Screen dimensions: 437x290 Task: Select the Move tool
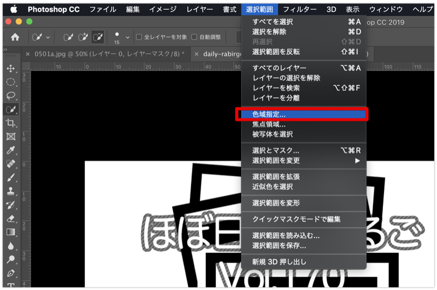10,69
